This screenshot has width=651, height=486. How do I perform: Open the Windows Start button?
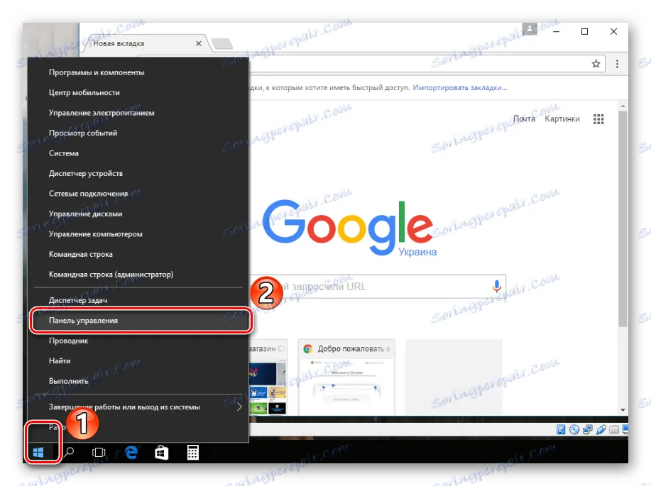click(38, 452)
